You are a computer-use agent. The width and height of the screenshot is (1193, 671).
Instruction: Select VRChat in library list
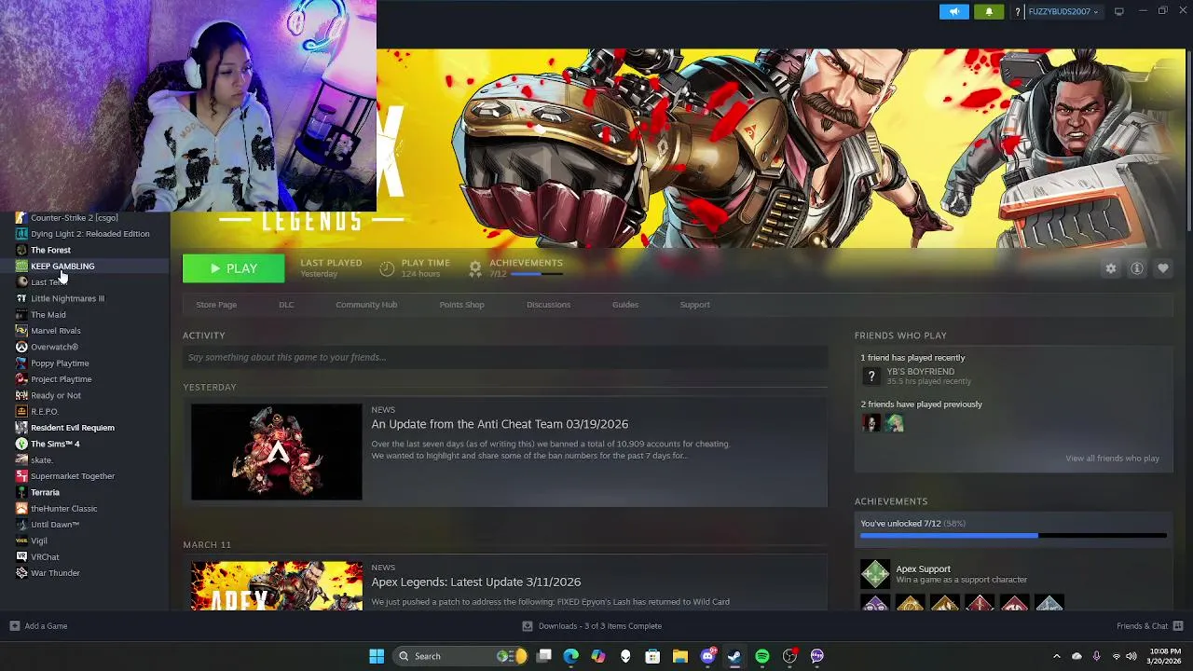(x=45, y=557)
